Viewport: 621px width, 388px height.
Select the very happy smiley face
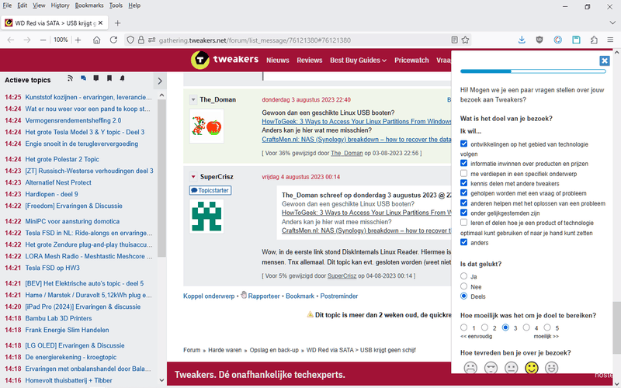[551, 368]
